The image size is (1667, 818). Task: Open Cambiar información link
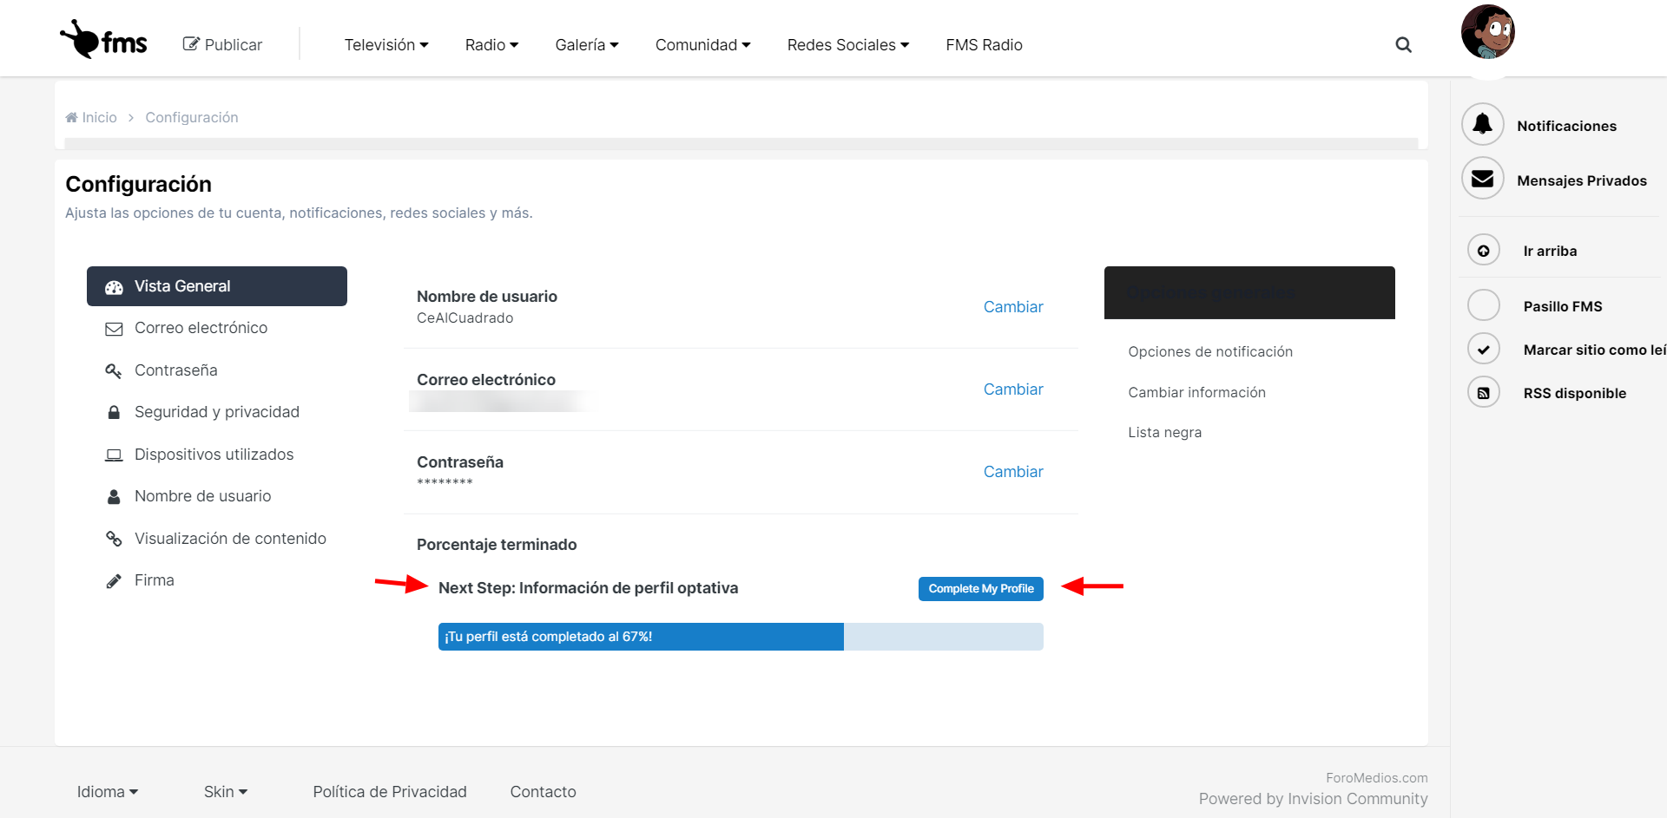(x=1196, y=392)
